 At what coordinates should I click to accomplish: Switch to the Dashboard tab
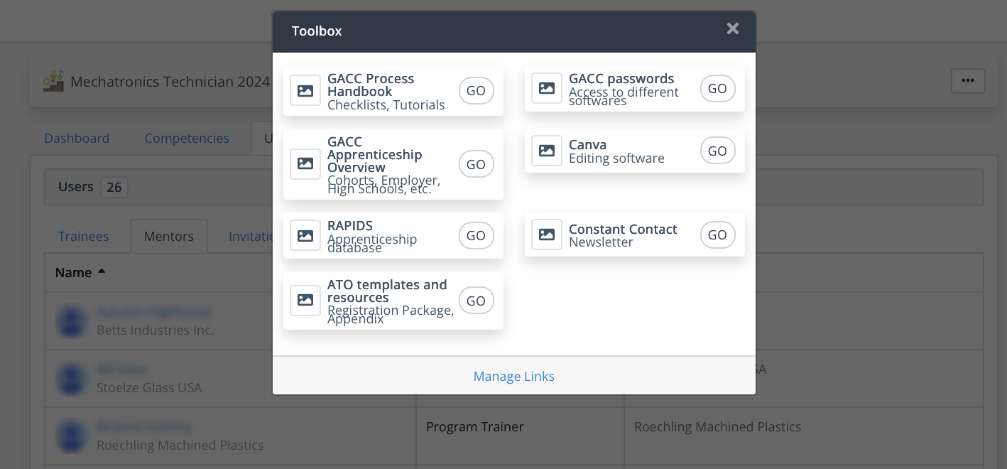(76, 138)
